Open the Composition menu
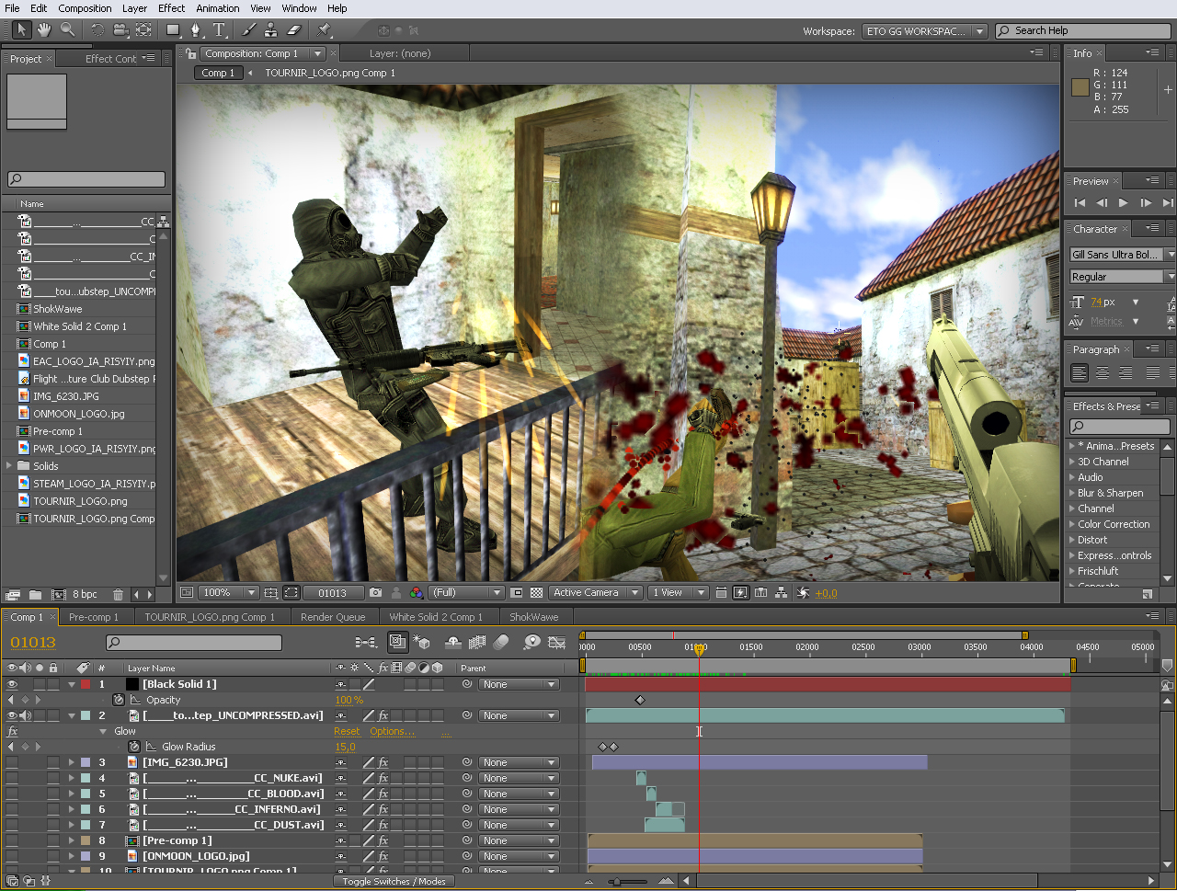Screen dimensions: 1177x891 coord(85,8)
